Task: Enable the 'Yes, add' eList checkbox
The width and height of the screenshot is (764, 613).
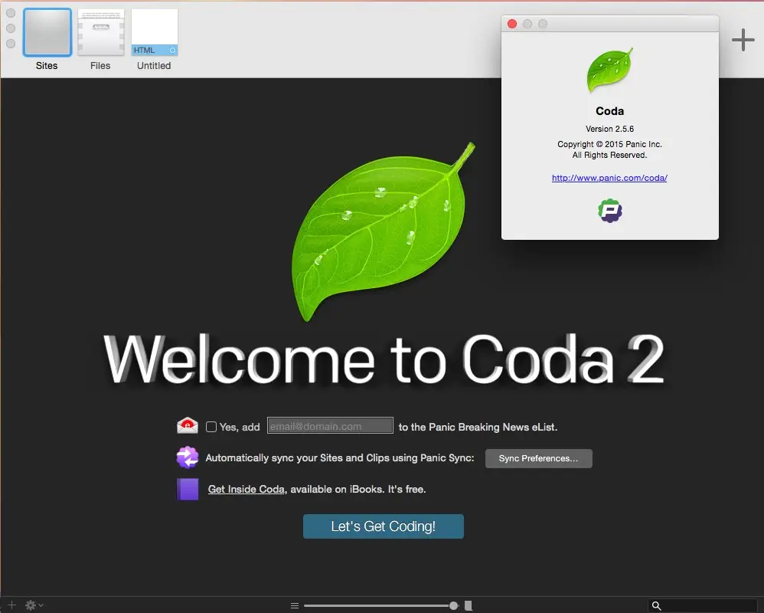Action: click(211, 427)
